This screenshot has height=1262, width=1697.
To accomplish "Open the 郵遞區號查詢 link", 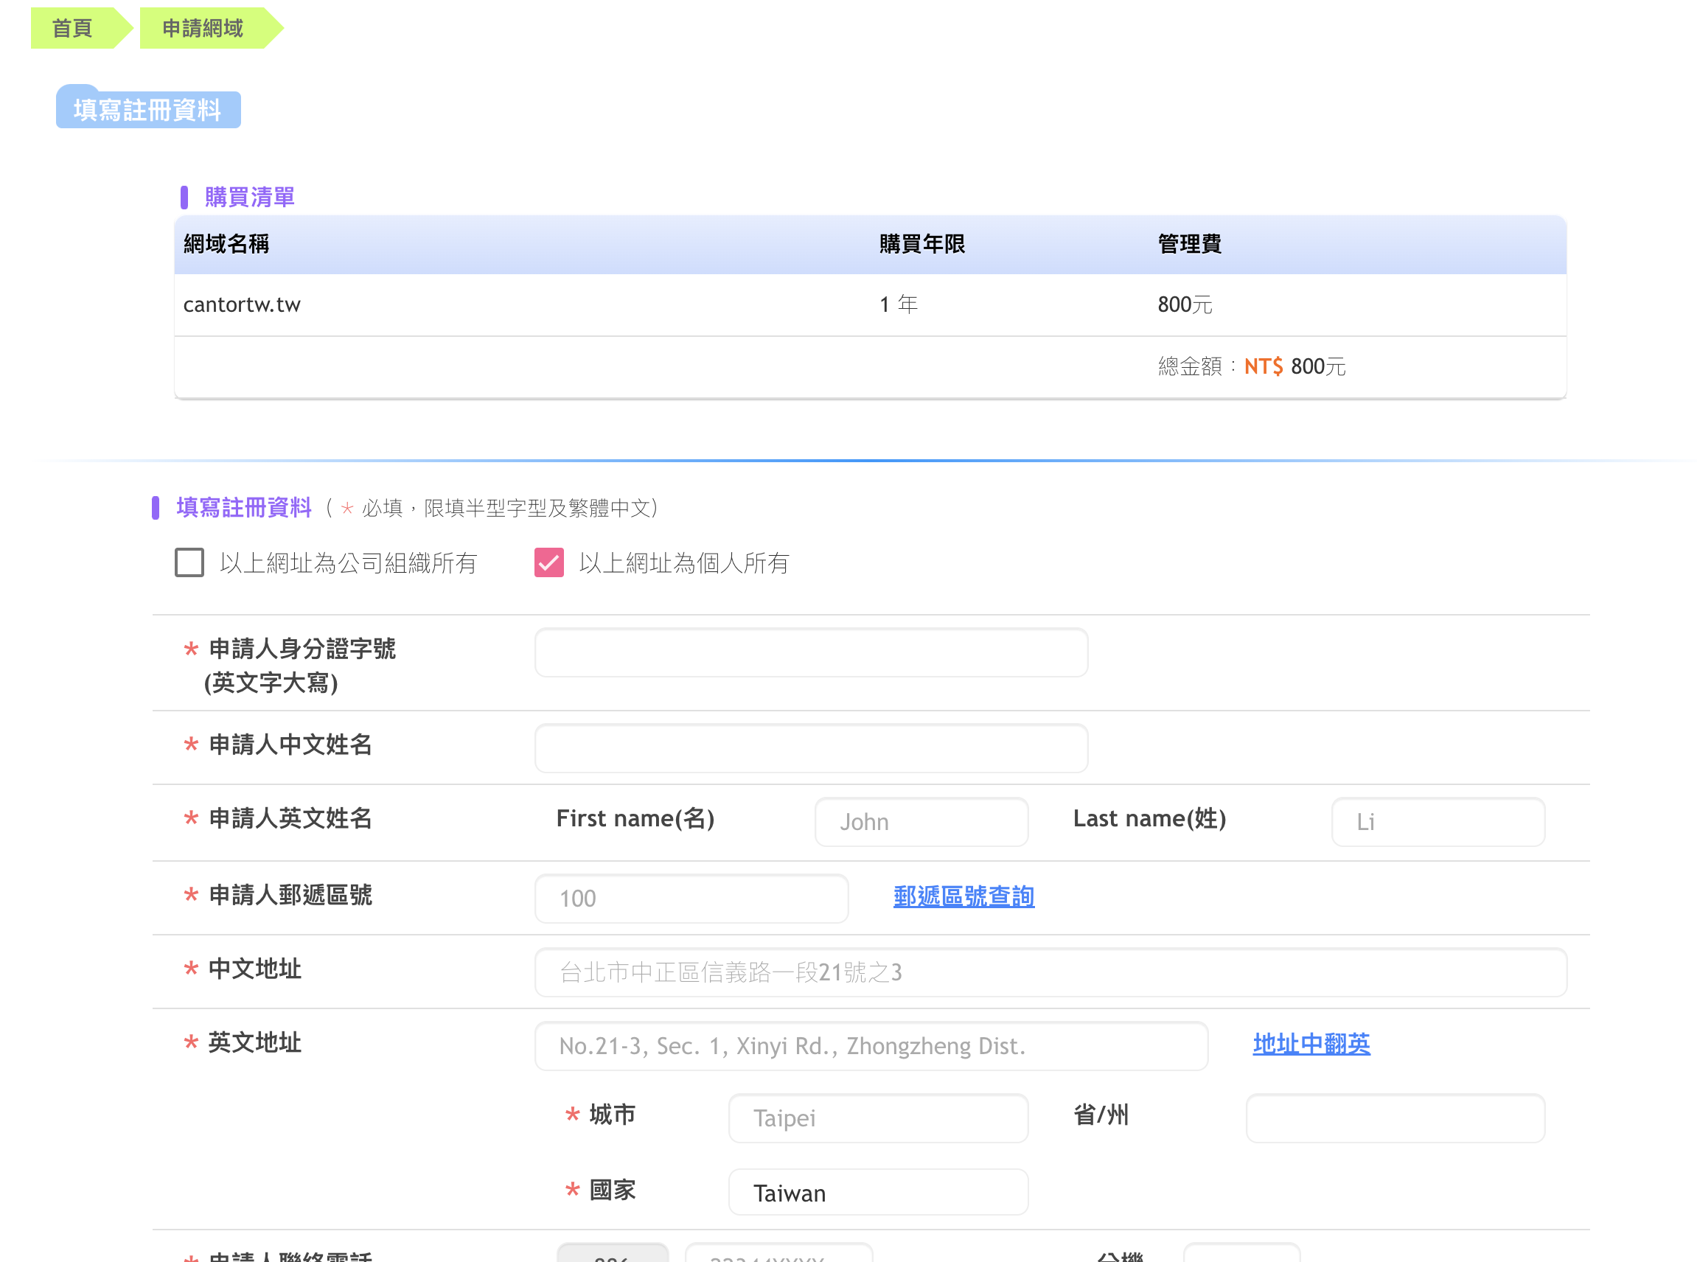I will (964, 897).
